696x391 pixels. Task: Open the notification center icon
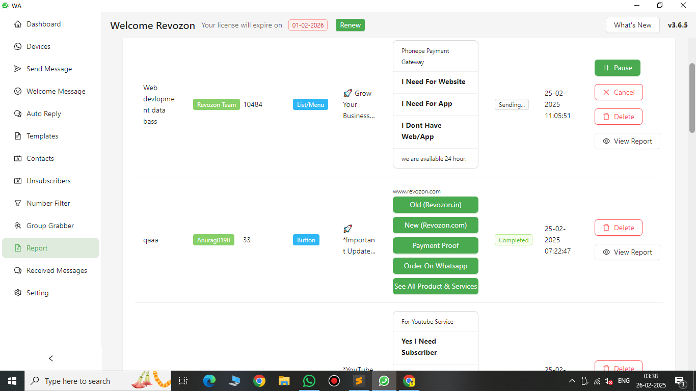tap(680, 381)
